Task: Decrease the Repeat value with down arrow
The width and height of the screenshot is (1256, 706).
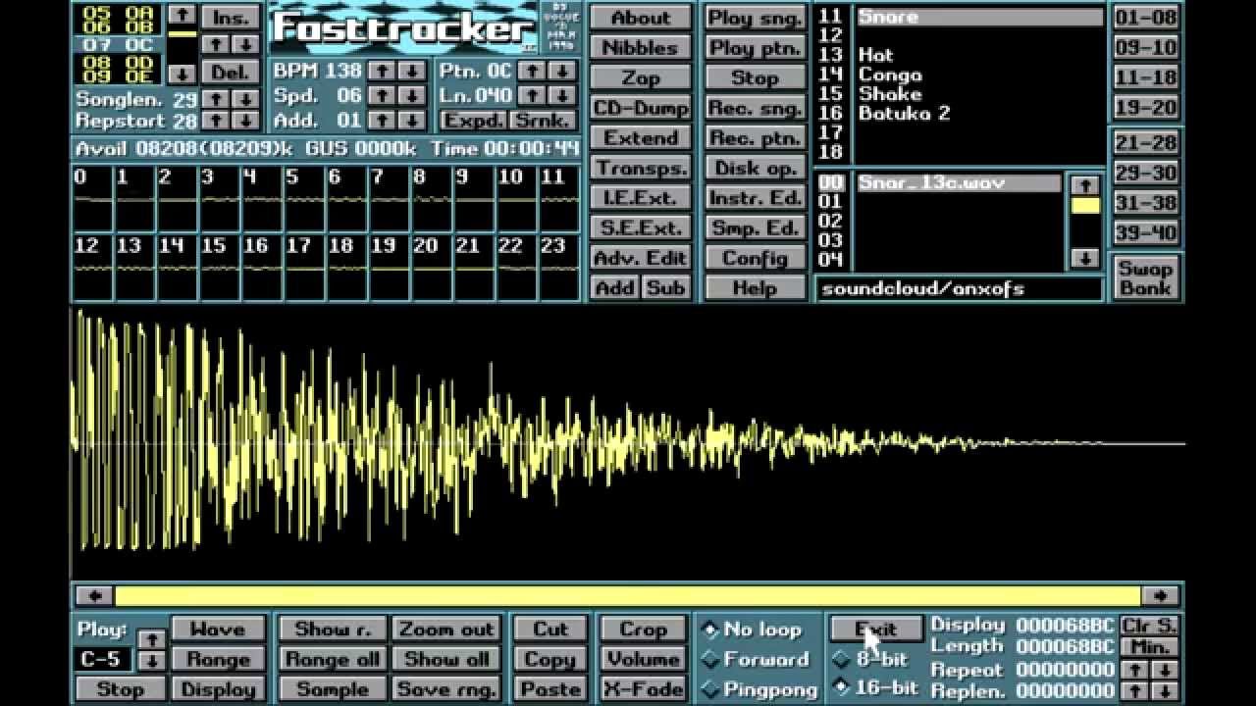Action: (x=1164, y=669)
